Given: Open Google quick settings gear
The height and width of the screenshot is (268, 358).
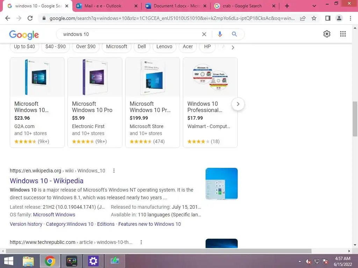Looking at the screenshot, I should click(327, 34).
